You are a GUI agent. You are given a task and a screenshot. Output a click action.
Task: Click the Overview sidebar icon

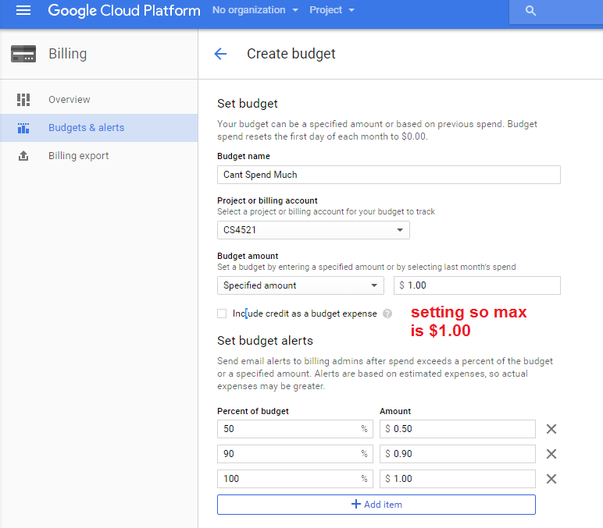point(23,100)
